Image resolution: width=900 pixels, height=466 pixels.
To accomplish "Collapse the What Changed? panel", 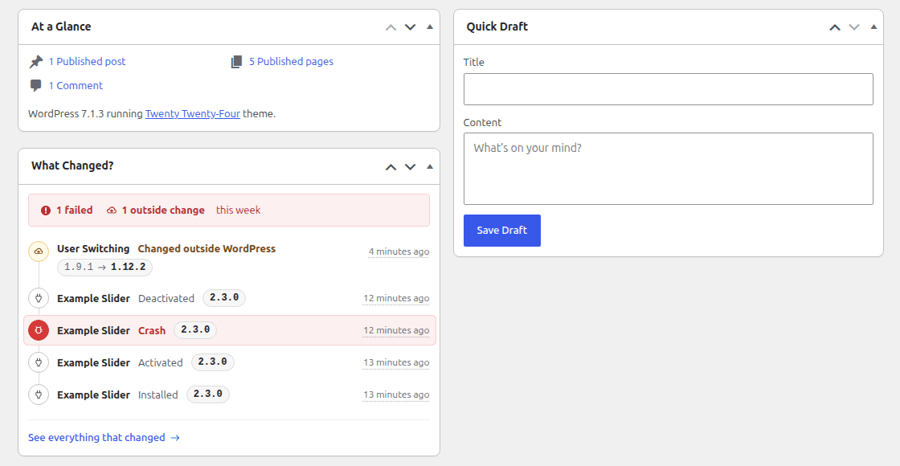I will pos(430,166).
